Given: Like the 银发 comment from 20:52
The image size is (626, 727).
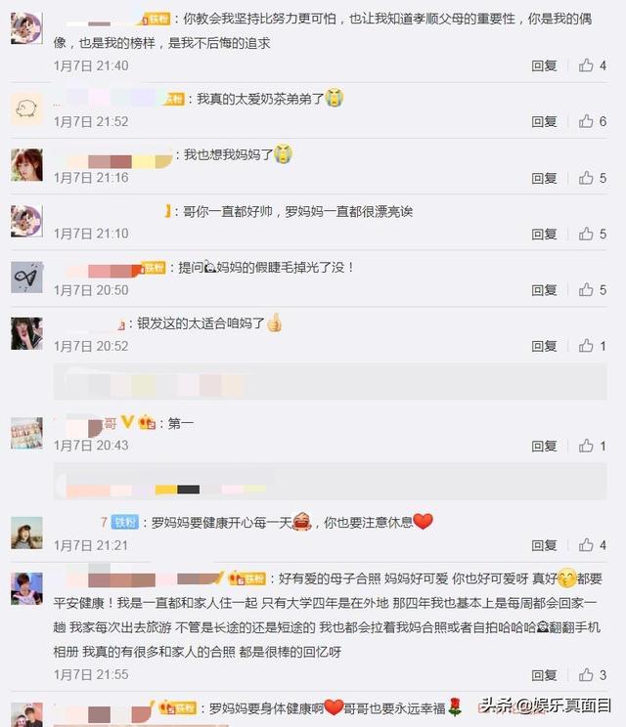Looking at the screenshot, I should tap(592, 346).
